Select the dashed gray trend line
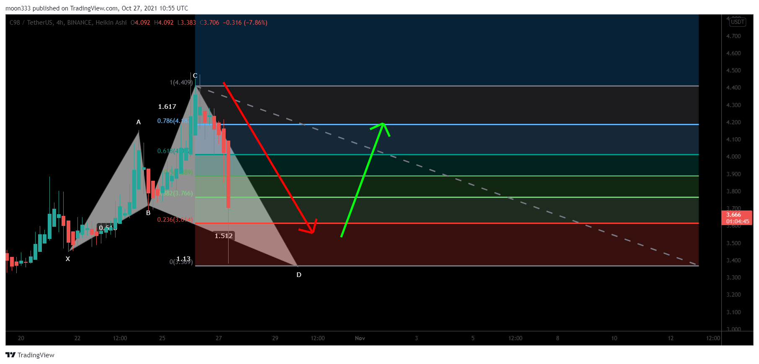The height and width of the screenshot is (364, 759). [x=447, y=176]
